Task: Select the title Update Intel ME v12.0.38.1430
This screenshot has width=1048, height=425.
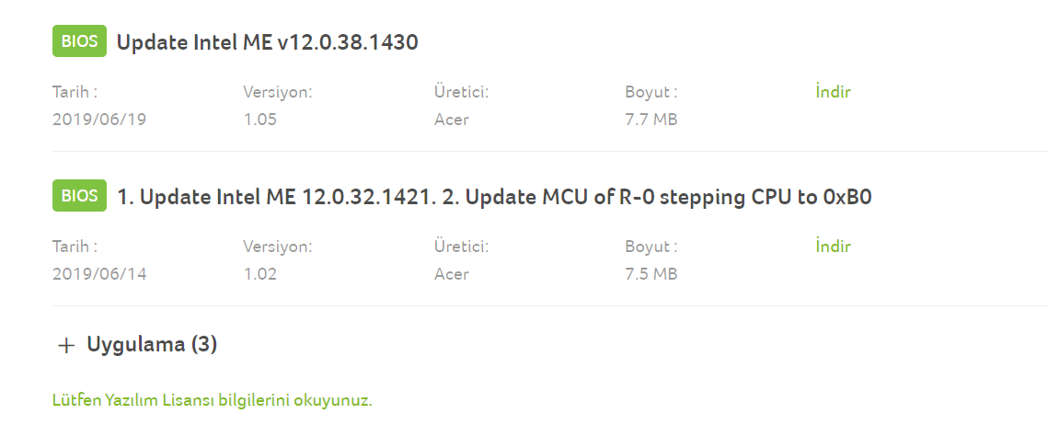Action: [268, 42]
